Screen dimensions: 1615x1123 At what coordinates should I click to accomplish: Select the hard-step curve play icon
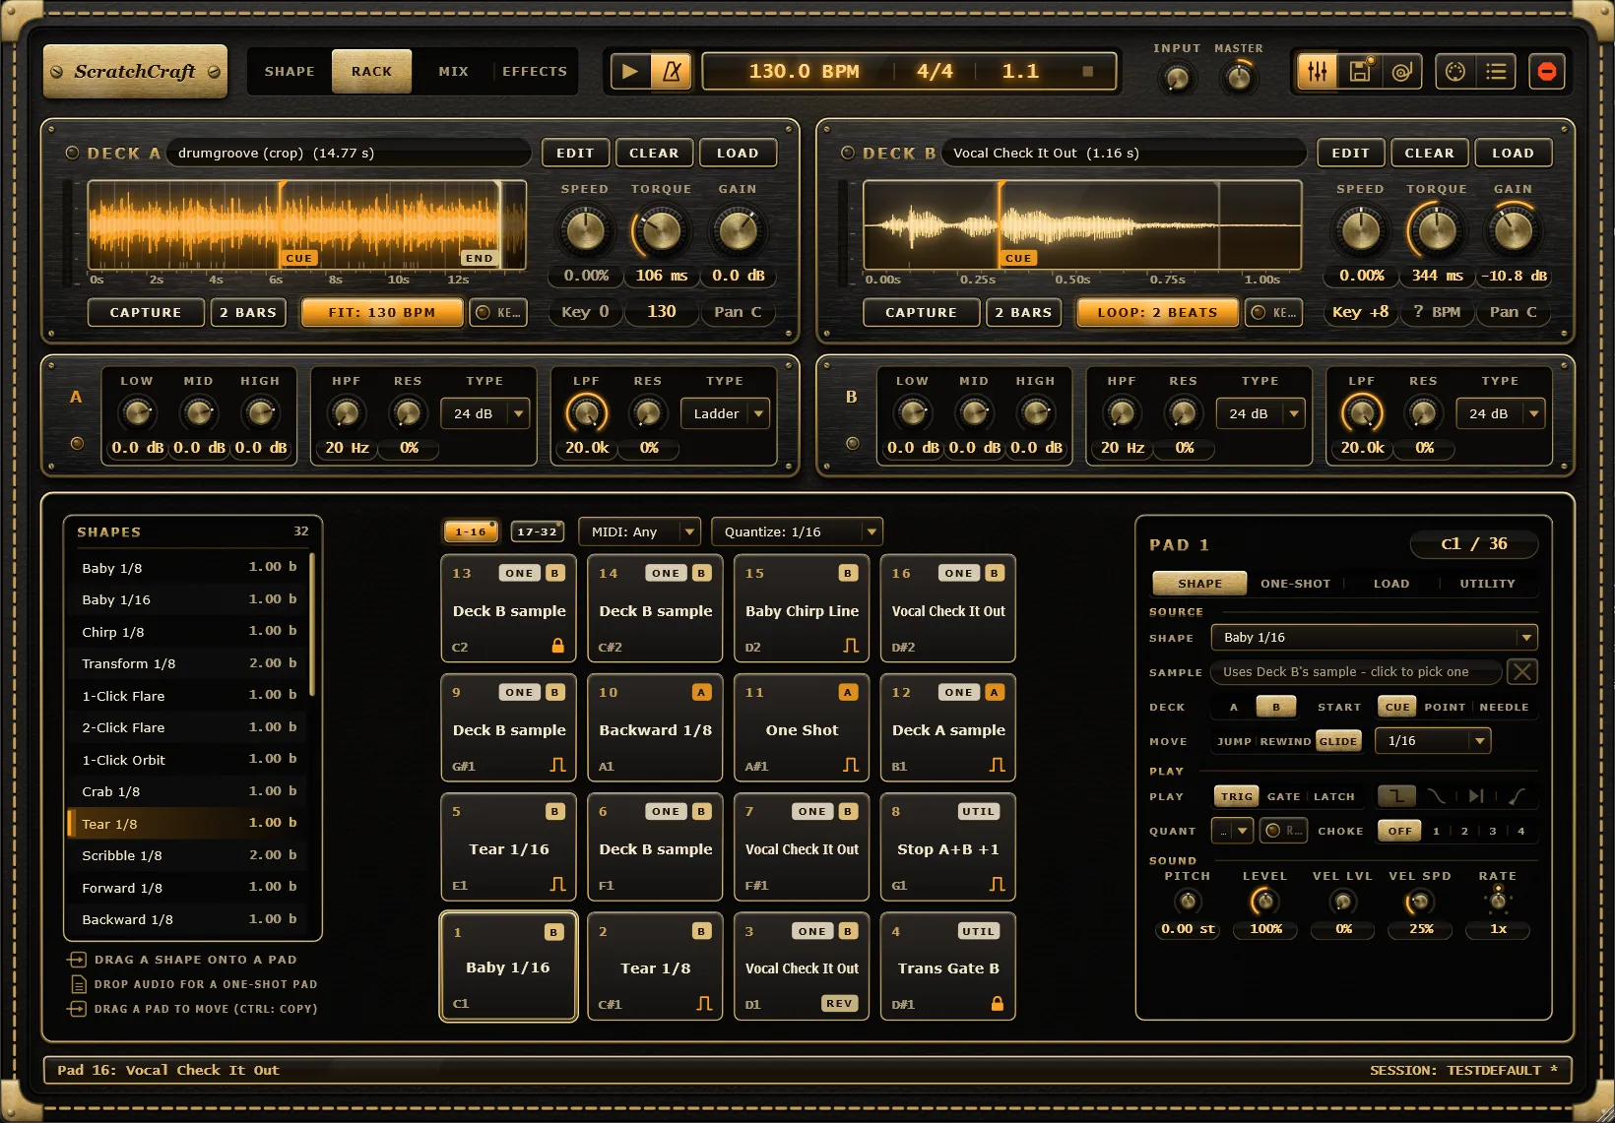(x=1396, y=796)
